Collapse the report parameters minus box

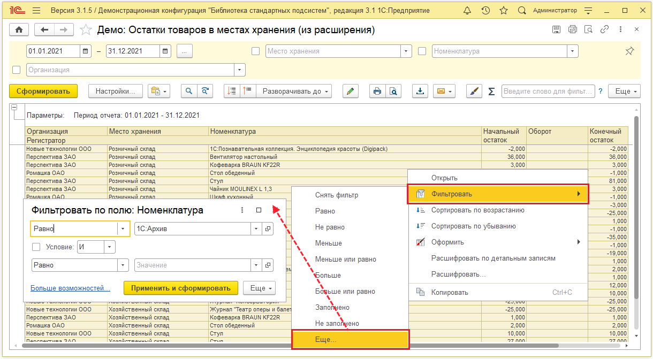point(14,106)
